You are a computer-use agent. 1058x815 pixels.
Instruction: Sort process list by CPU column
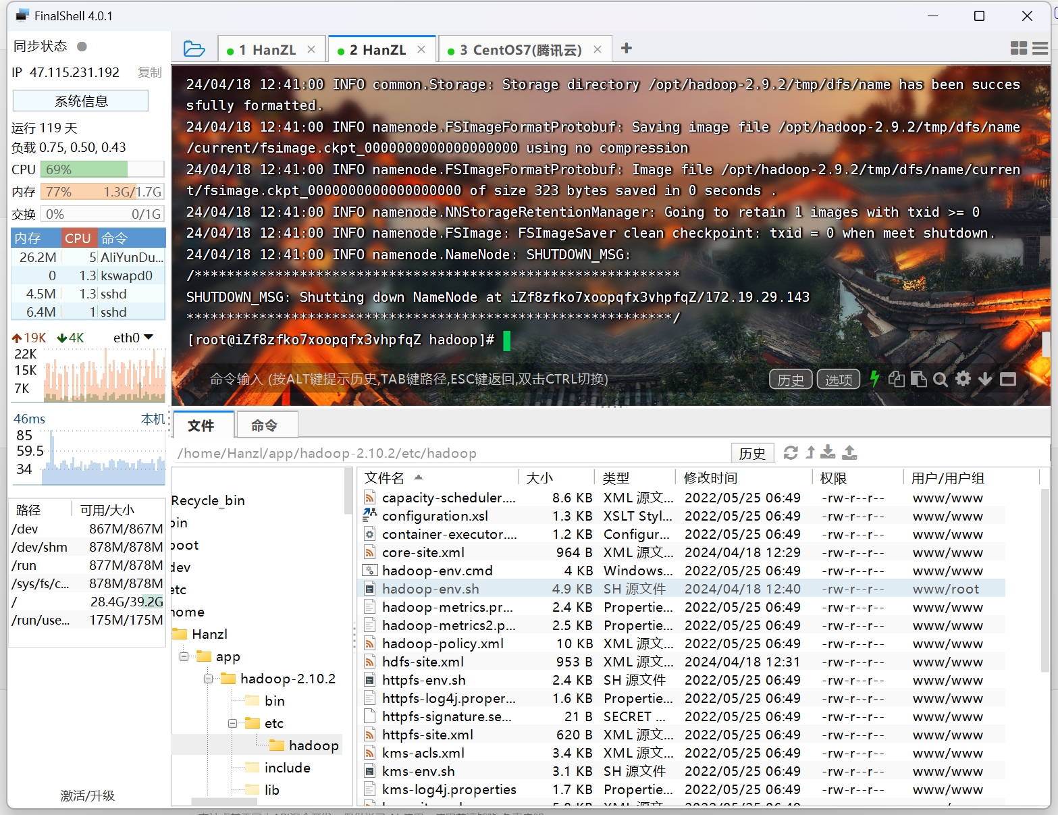point(78,238)
